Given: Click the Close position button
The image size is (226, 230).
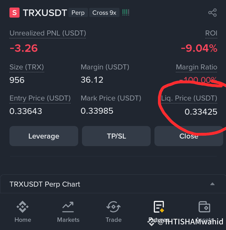Looking at the screenshot, I should (189, 136).
